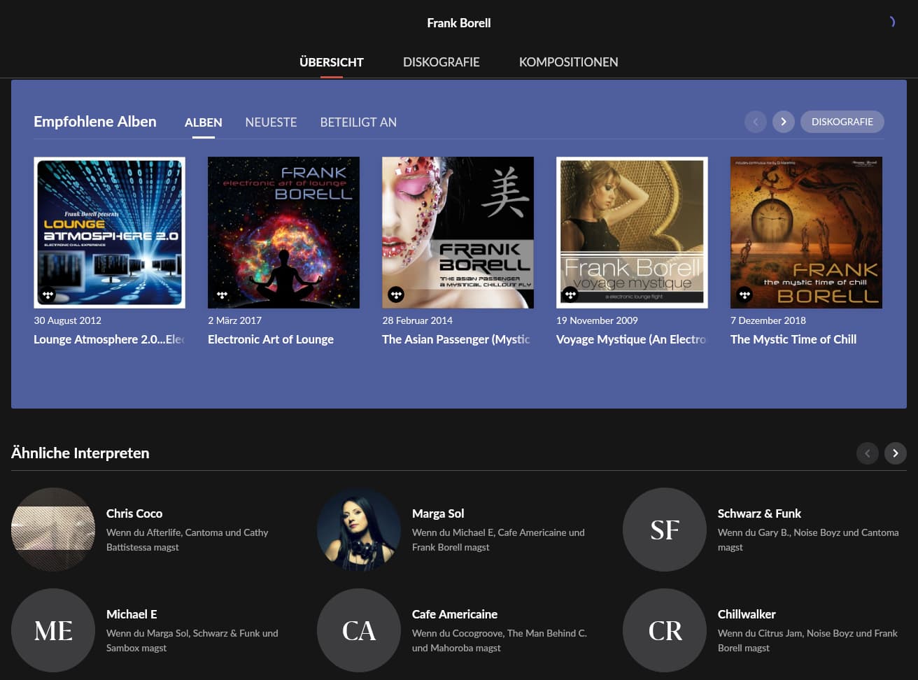Click the CA avatar for Cafe Americaine

tap(359, 630)
